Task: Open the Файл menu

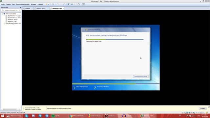Action: [3, 4]
